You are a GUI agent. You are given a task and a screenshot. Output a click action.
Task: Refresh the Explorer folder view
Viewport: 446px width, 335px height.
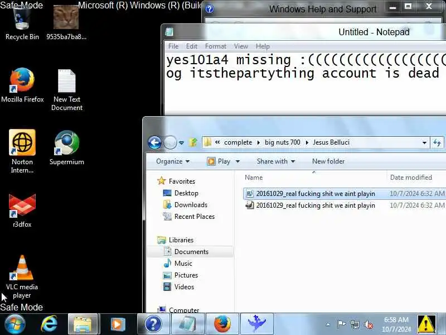pyautogui.click(x=437, y=142)
